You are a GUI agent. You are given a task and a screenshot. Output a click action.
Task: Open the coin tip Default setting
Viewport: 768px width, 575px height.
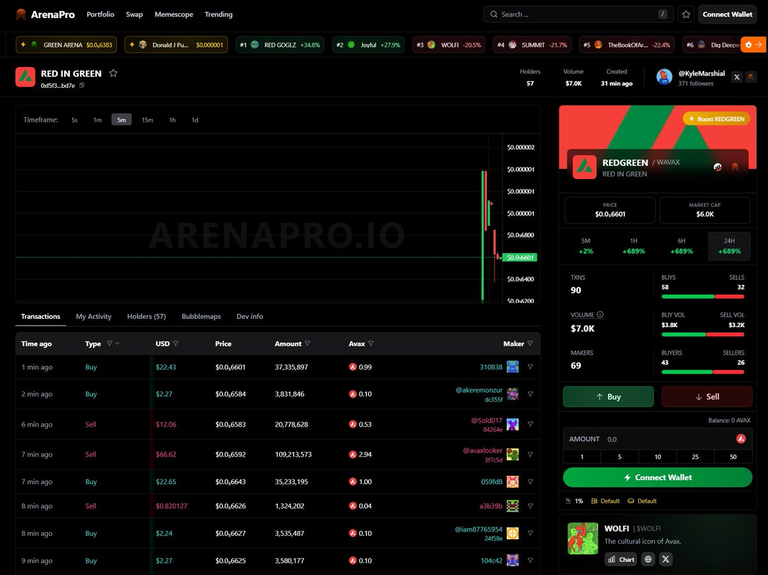642,501
